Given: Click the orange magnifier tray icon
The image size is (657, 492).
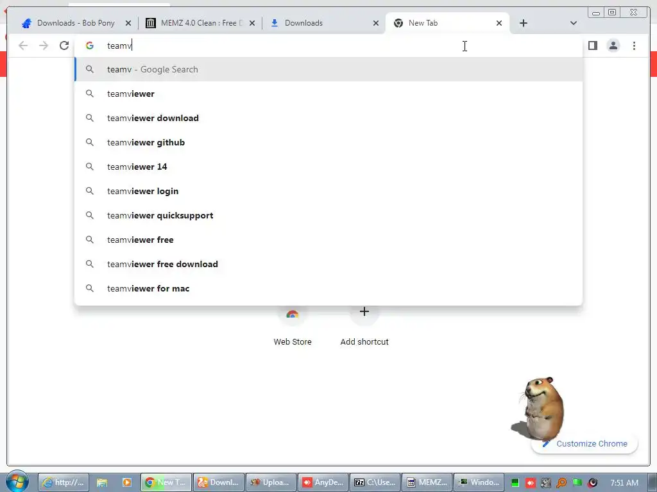Looking at the screenshot, I should 561,483.
